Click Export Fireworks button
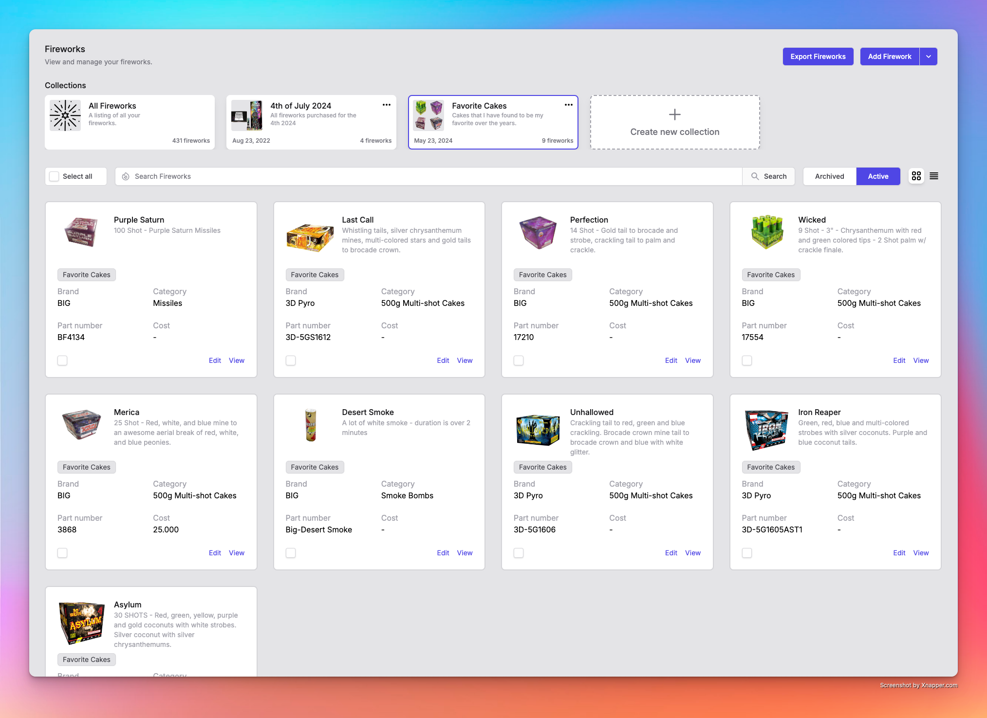 tap(818, 57)
